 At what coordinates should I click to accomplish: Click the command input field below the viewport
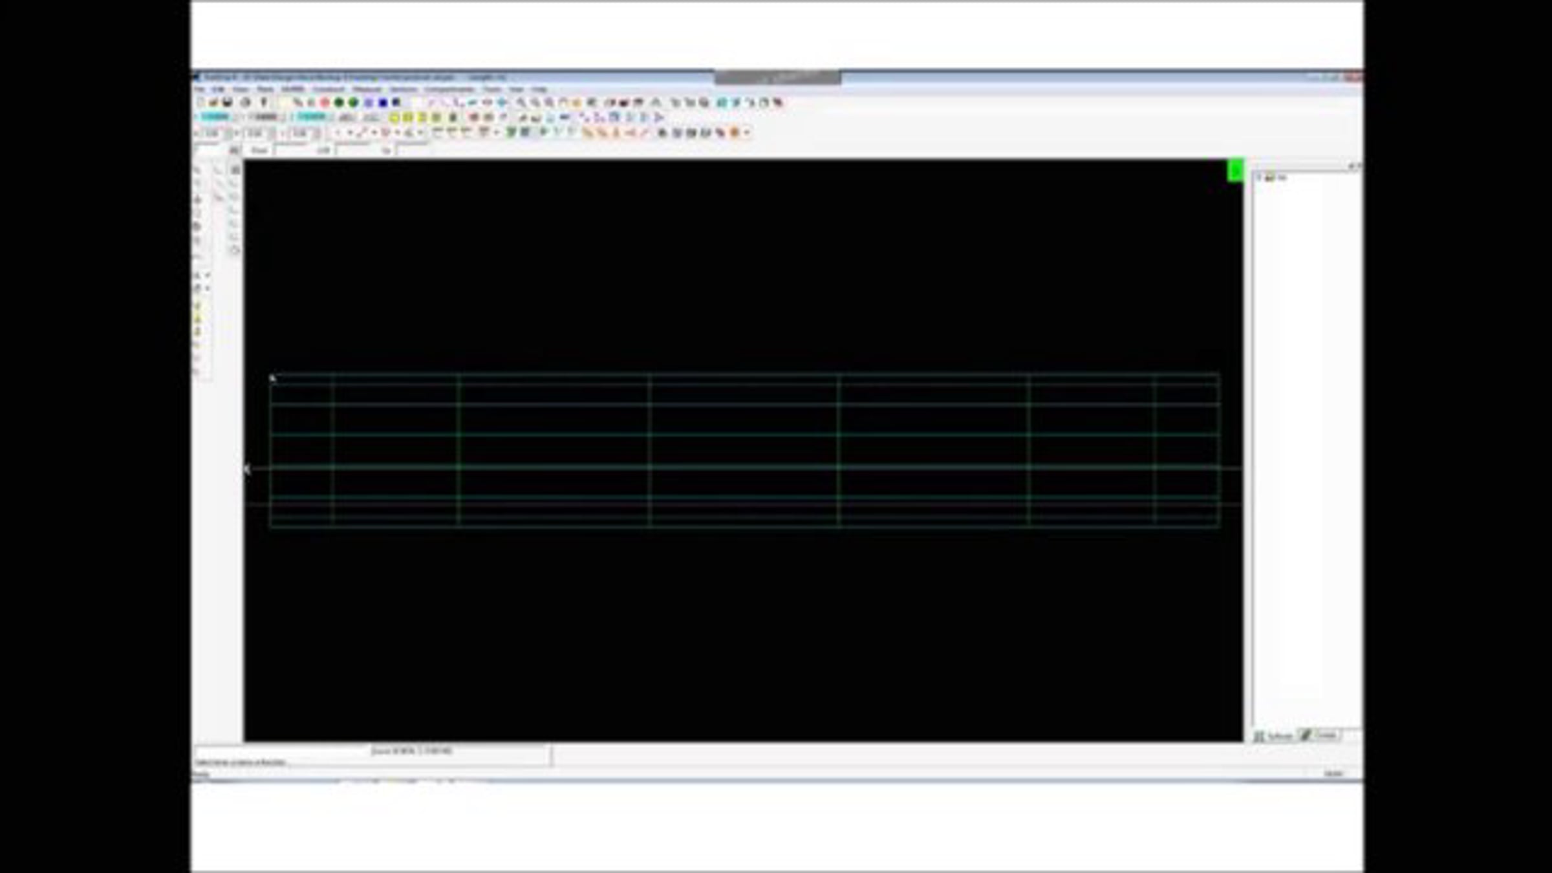point(372,762)
